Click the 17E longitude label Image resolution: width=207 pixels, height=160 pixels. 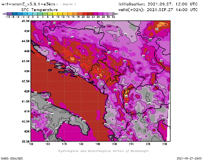(64, 144)
